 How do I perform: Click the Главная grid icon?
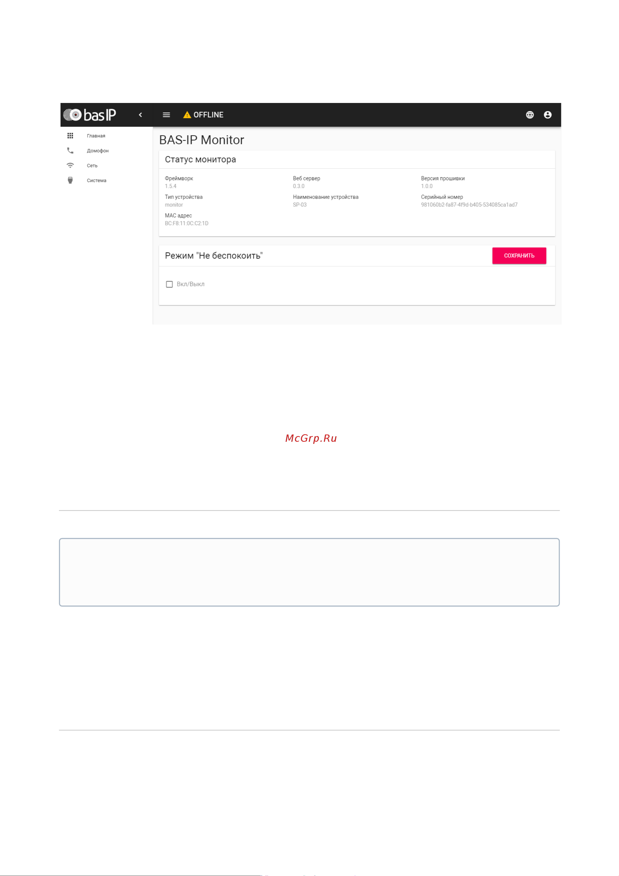(x=70, y=136)
